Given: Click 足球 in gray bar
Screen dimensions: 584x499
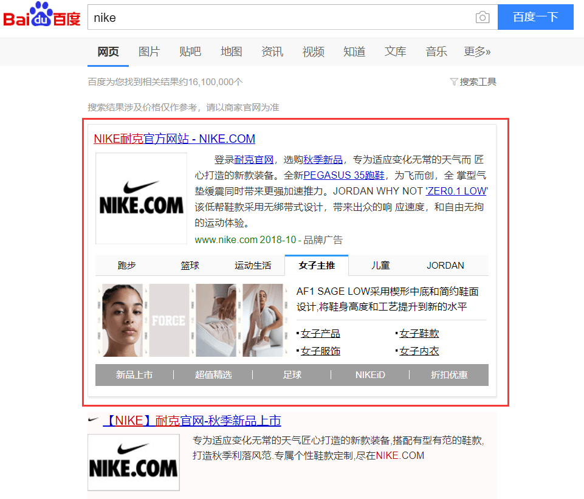Looking at the screenshot, I should pos(292,374).
